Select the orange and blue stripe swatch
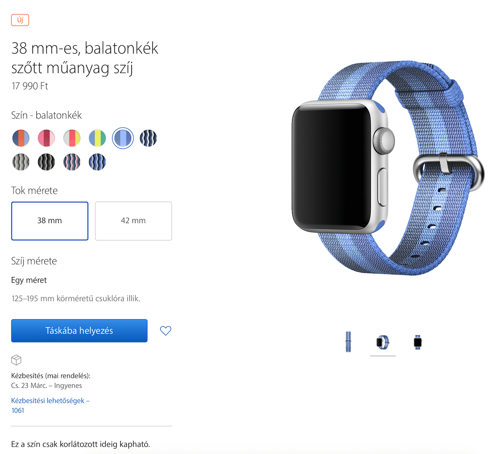 21,138
